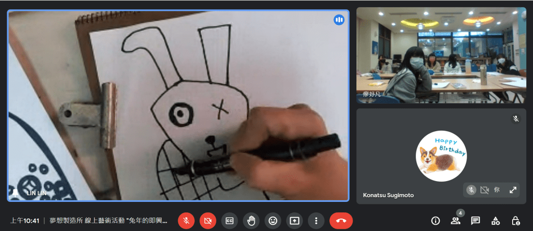
Task: Click the muted mic icon in the self-view tile
Action: point(471,190)
